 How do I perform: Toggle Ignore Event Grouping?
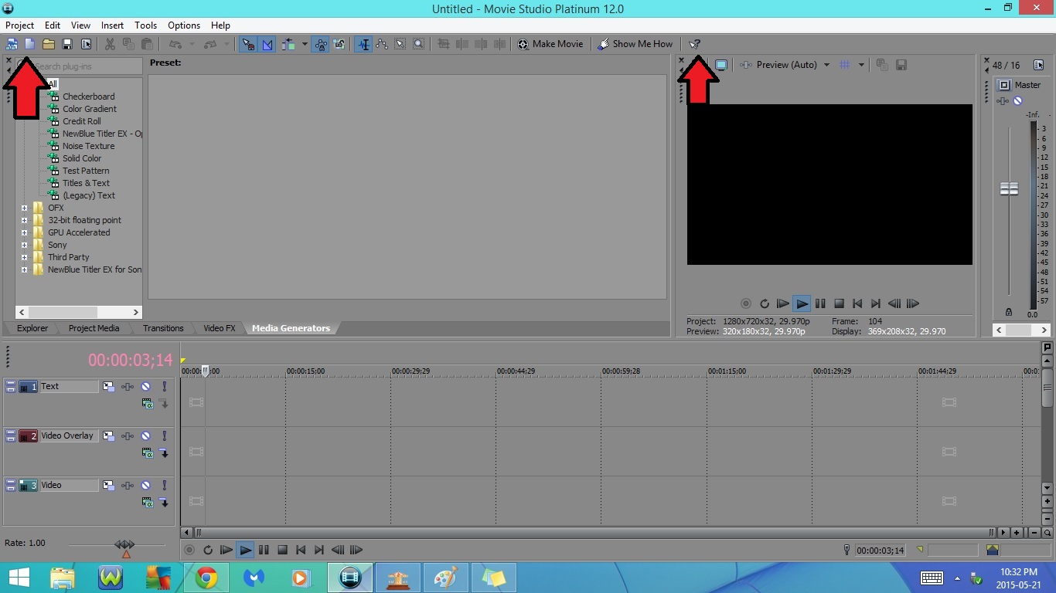[339, 44]
